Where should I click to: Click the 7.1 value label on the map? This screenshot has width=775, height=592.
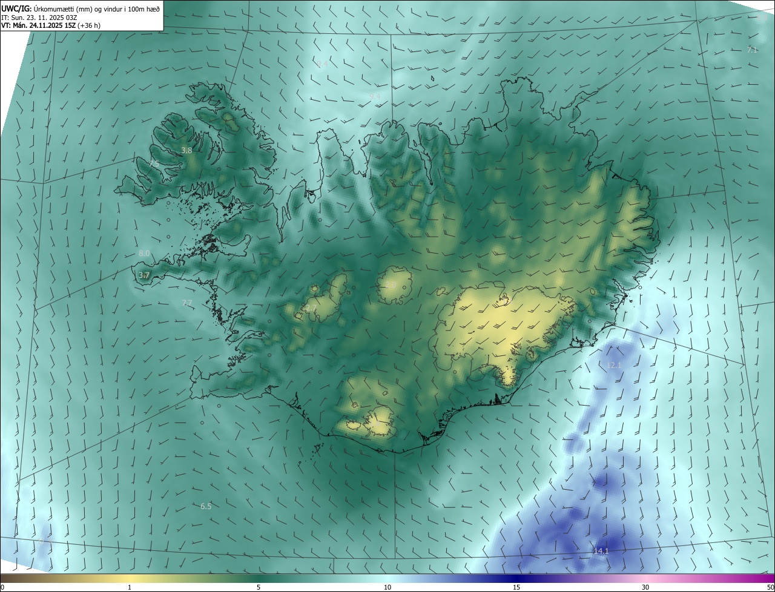click(752, 50)
